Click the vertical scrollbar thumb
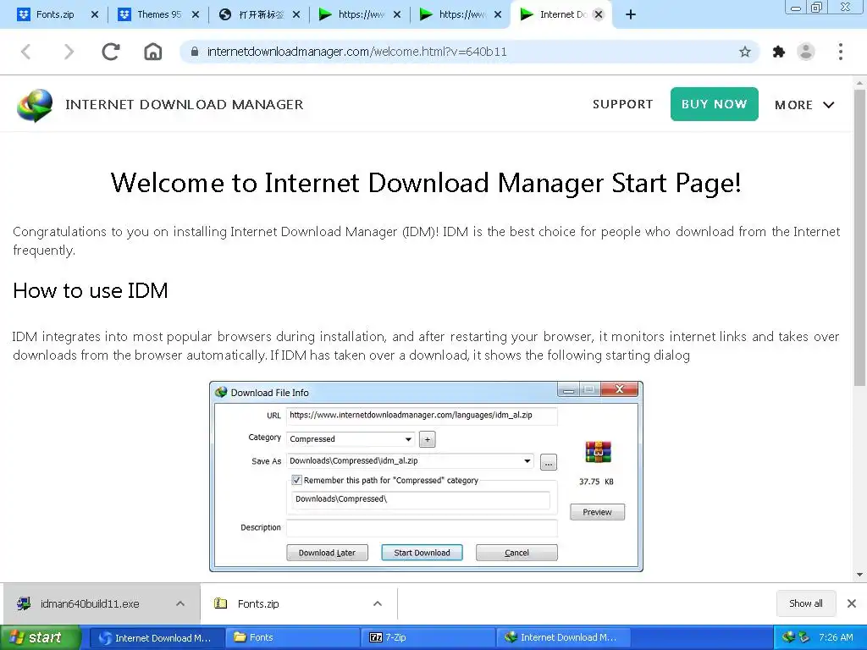The width and height of the screenshot is (867, 650). (x=860, y=238)
